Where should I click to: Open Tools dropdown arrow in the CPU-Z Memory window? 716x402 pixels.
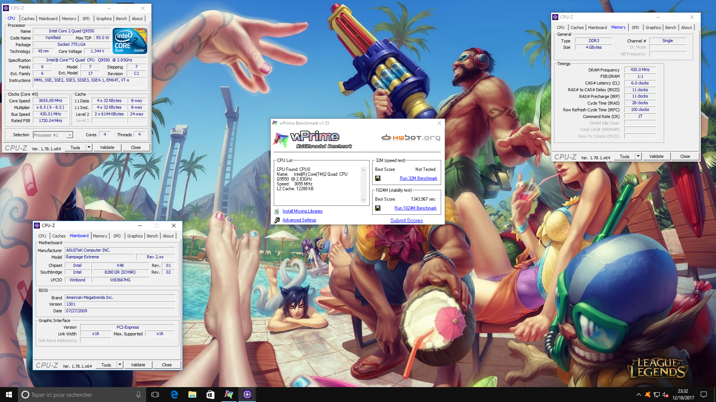638,156
